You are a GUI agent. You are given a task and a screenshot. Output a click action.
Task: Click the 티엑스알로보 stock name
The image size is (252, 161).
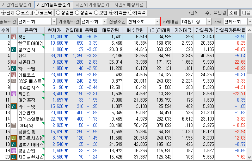coord(31,119)
